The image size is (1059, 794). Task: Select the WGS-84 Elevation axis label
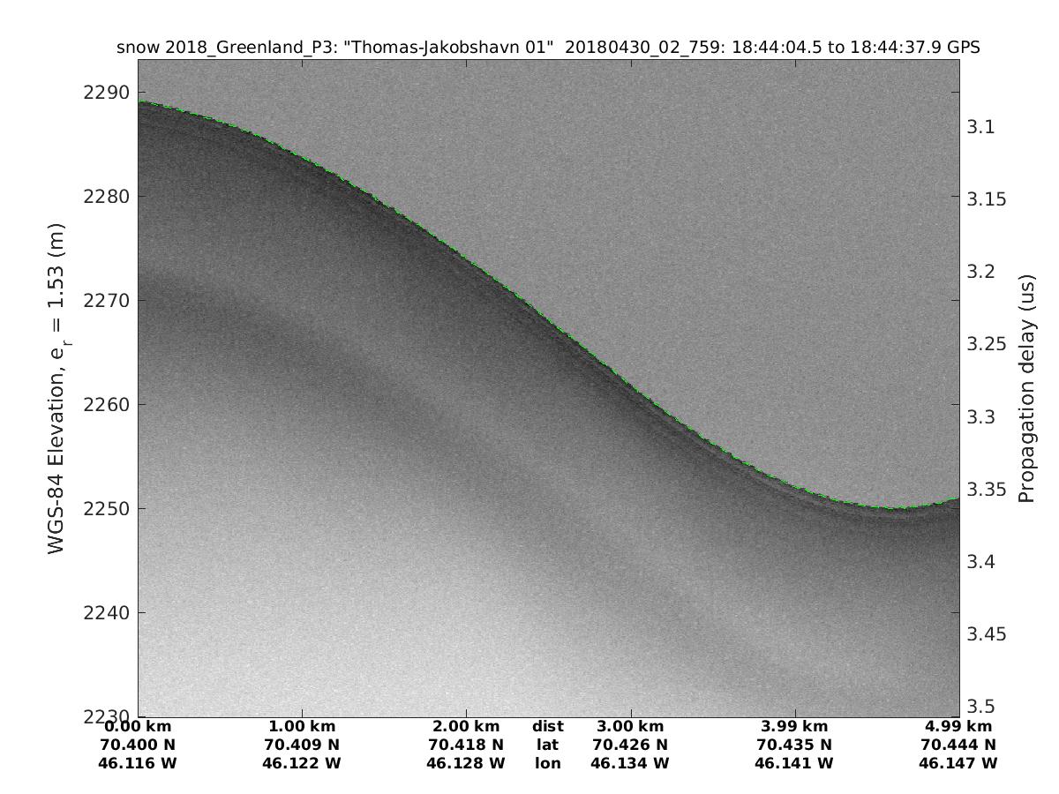click(58, 388)
